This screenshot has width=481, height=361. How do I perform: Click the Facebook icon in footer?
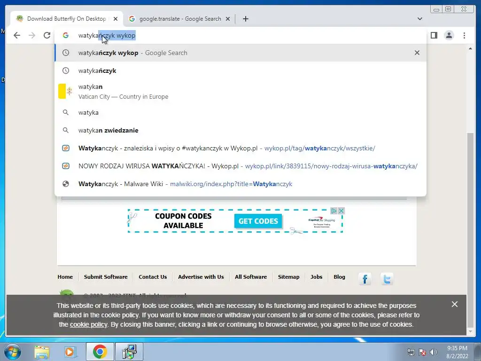tap(365, 279)
